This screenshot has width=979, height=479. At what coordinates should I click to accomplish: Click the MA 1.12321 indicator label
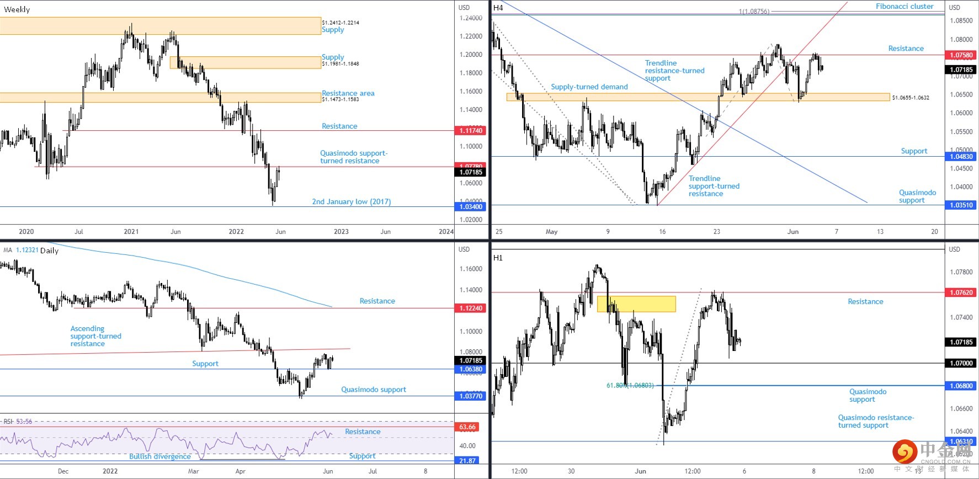click(x=21, y=250)
